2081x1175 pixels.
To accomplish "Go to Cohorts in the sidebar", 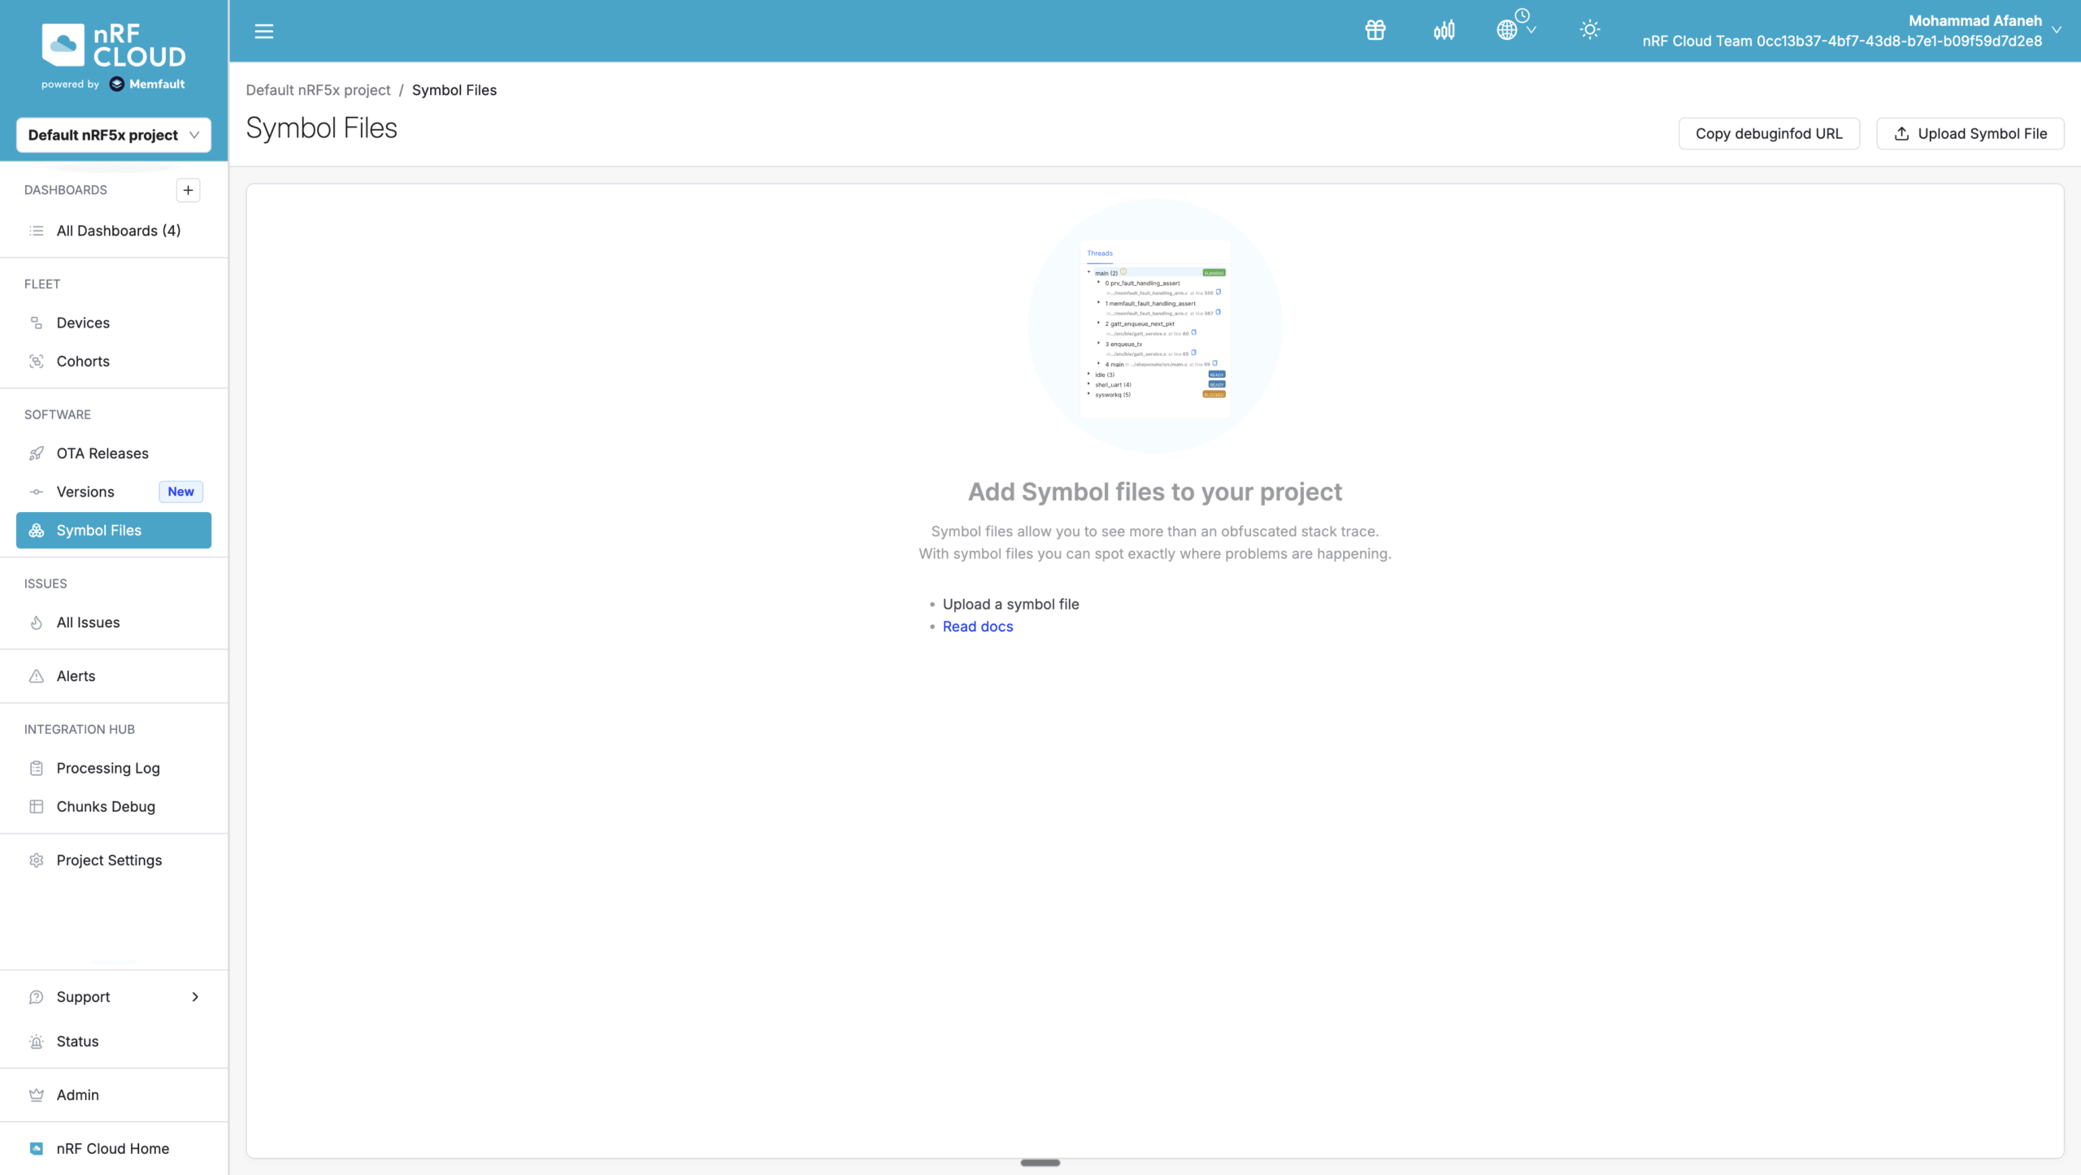I will (x=83, y=361).
